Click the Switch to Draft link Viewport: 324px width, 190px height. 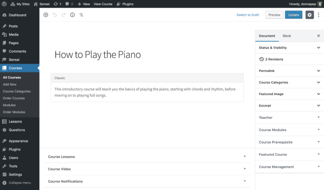[x=248, y=15]
